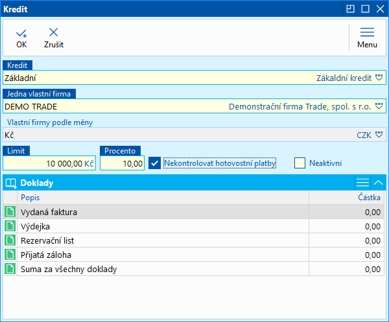Close the Kredit window
Screen dimensions: 389x322
[x=380, y=9]
